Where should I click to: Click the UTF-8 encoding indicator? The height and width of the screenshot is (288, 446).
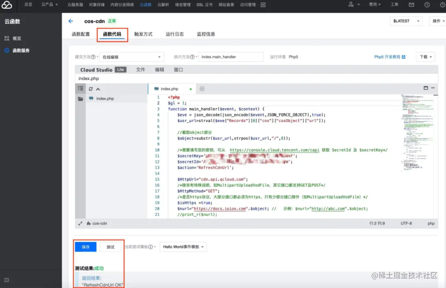406,224
